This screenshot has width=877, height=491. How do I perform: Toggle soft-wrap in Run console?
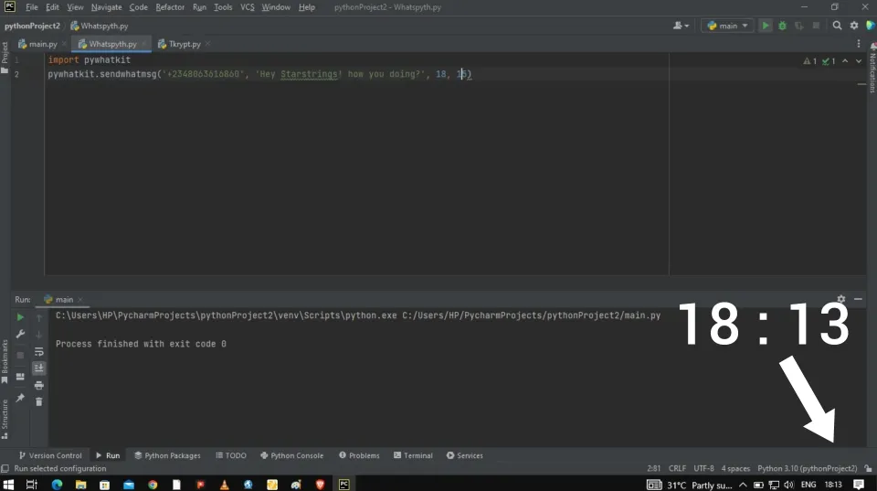pos(38,352)
